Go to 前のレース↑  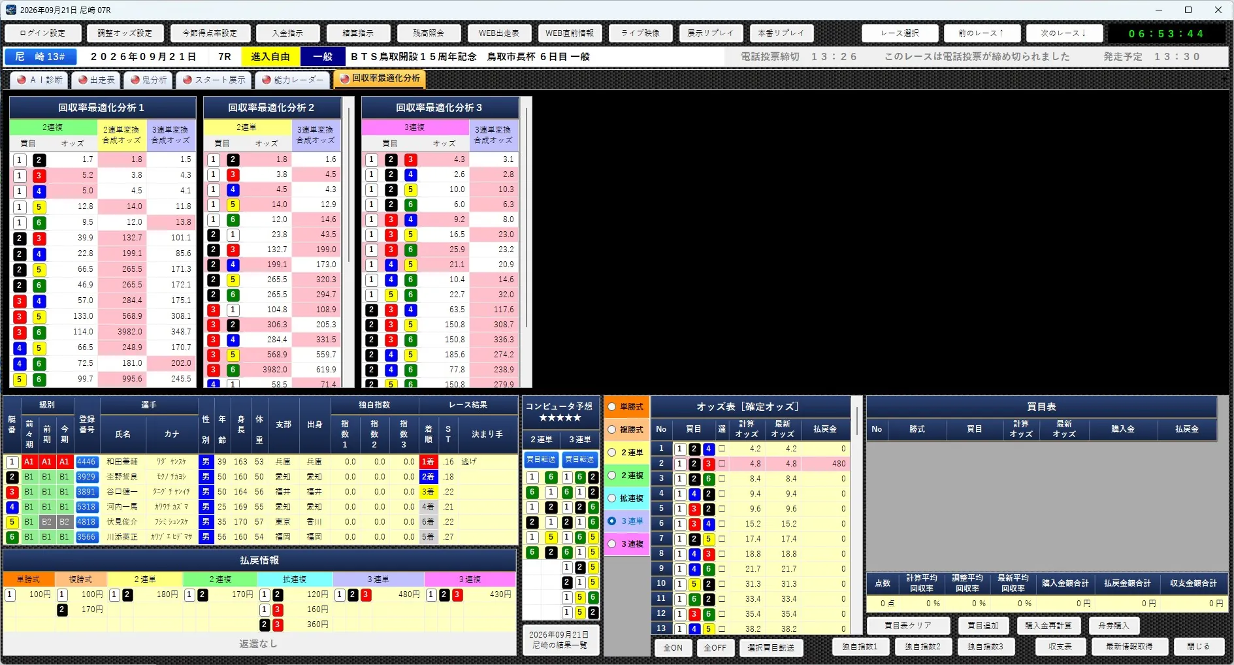981,33
